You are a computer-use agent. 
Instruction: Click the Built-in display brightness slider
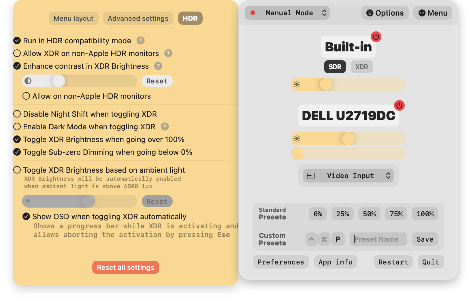348,84
